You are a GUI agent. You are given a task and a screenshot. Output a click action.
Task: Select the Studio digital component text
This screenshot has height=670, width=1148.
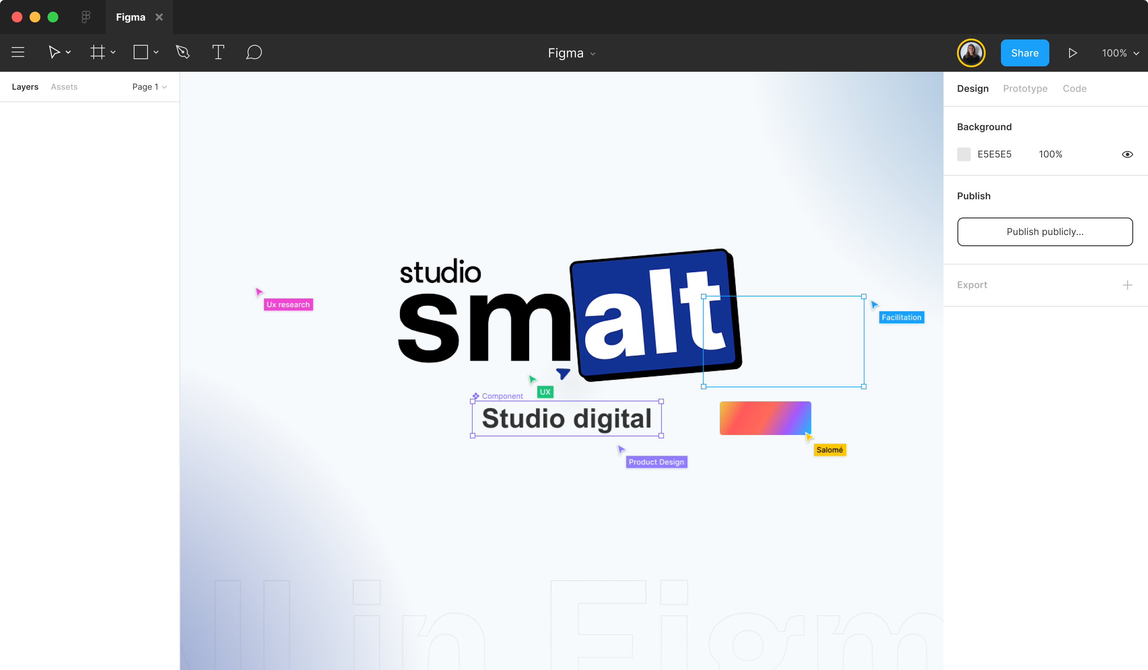(566, 418)
